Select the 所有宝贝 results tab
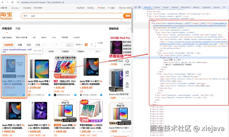 click(x=7, y=29)
